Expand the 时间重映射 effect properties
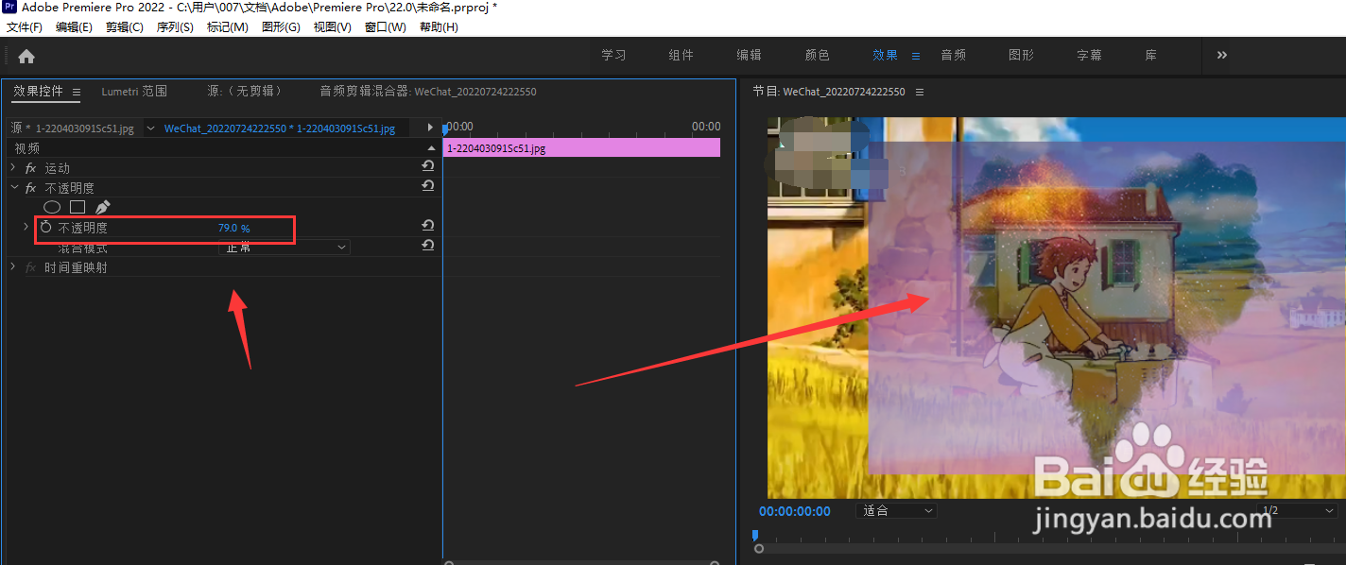 [12, 268]
